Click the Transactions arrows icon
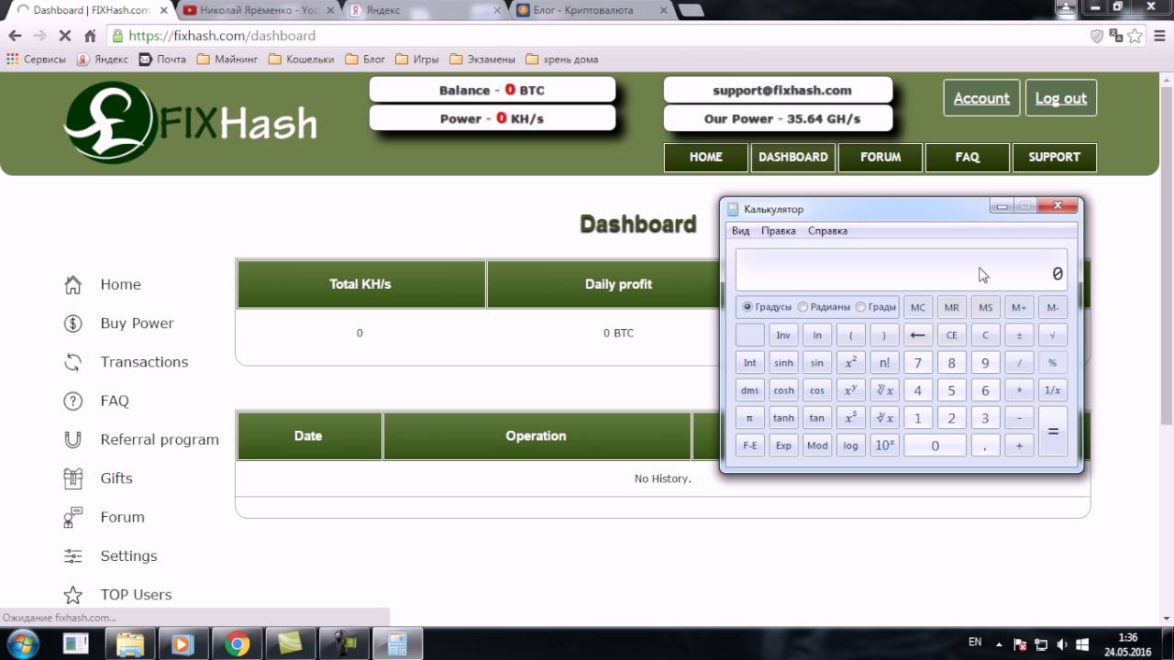 pos(73,362)
